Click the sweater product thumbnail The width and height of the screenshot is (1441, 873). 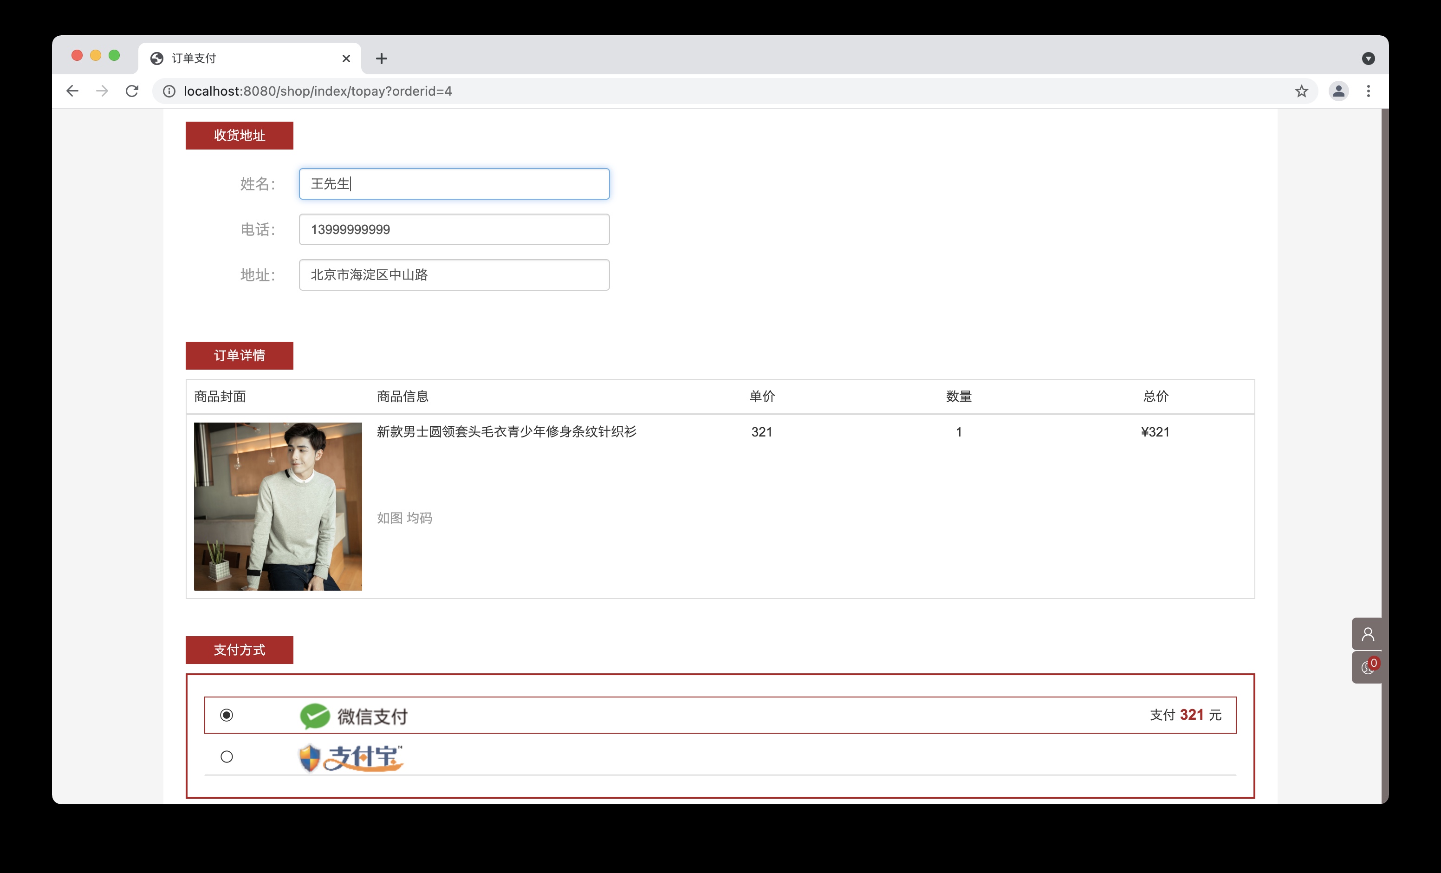[278, 507]
